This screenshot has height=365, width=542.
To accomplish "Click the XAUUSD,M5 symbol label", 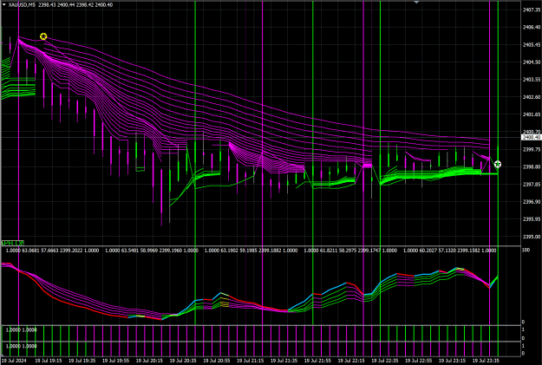I will (22, 5).
